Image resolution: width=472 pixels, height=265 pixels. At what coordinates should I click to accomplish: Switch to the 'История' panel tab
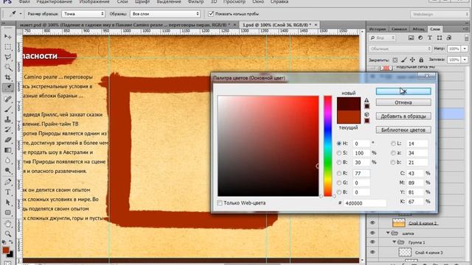378,29
